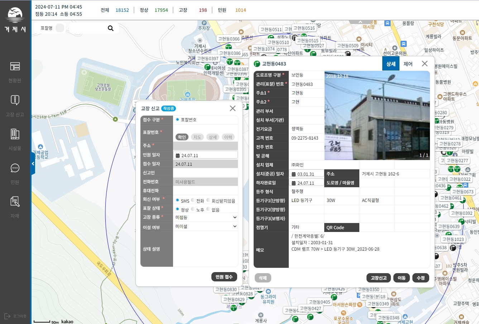The height and width of the screenshot is (324, 479).
Task: Select 노후 for 표찰 상태
Action: 193,209
